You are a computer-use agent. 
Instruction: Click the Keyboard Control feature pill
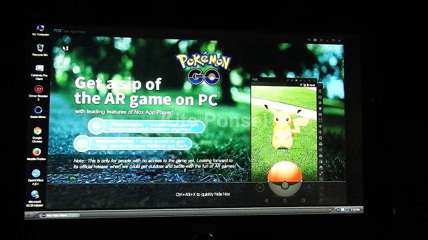point(132,143)
